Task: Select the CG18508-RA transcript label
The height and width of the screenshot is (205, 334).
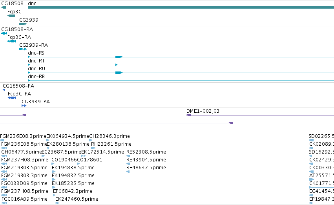Action: 17,29
